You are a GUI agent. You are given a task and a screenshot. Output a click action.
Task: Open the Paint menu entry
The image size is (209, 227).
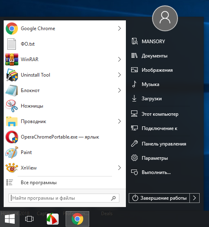pos(65,152)
